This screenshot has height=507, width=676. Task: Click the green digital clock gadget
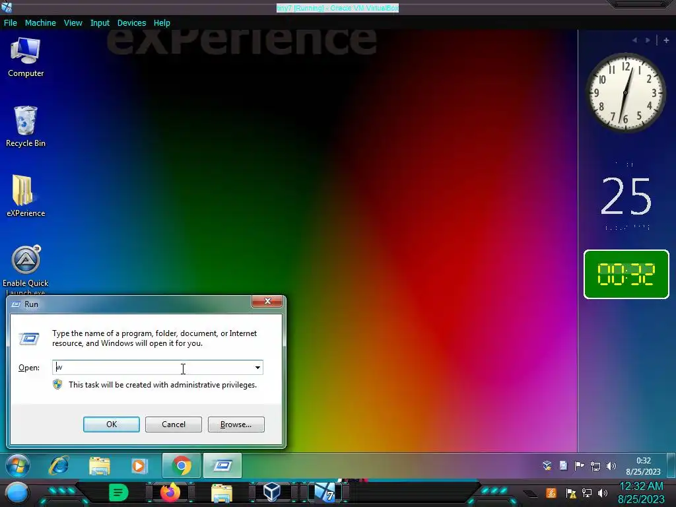[626, 274]
